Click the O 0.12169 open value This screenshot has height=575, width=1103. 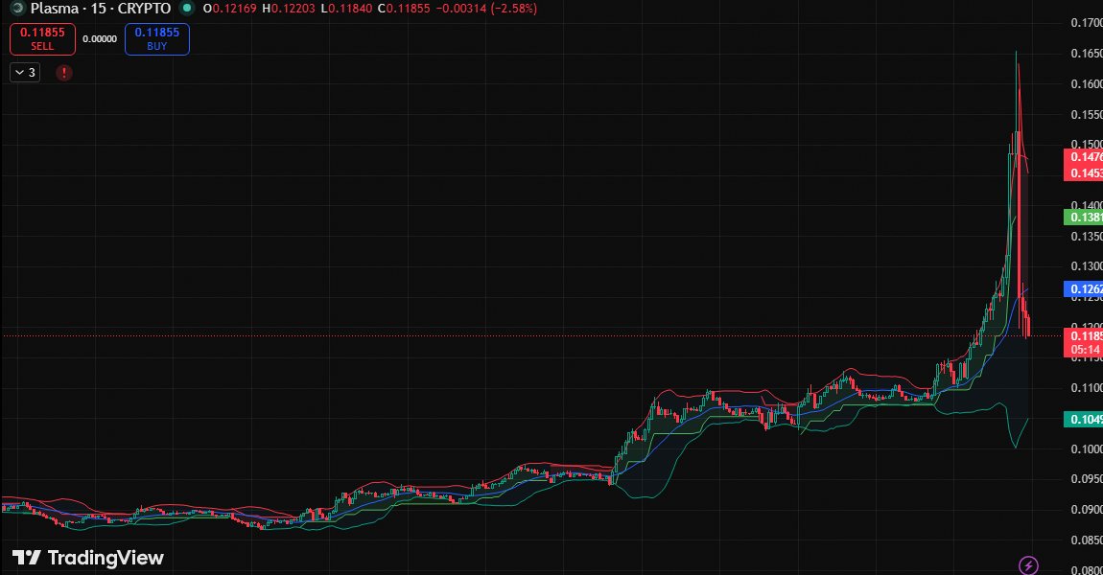pos(229,9)
